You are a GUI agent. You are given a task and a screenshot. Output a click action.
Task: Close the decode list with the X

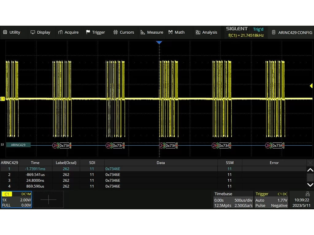click(310, 163)
